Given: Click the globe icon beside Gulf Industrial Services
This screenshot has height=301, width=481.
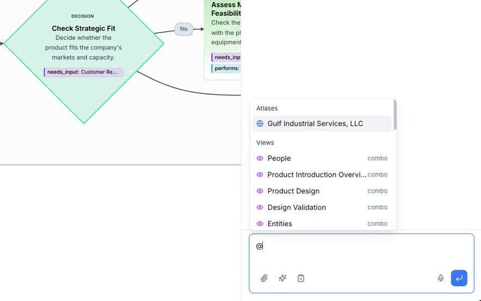Looking at the screenshot, I should [260, 123].
